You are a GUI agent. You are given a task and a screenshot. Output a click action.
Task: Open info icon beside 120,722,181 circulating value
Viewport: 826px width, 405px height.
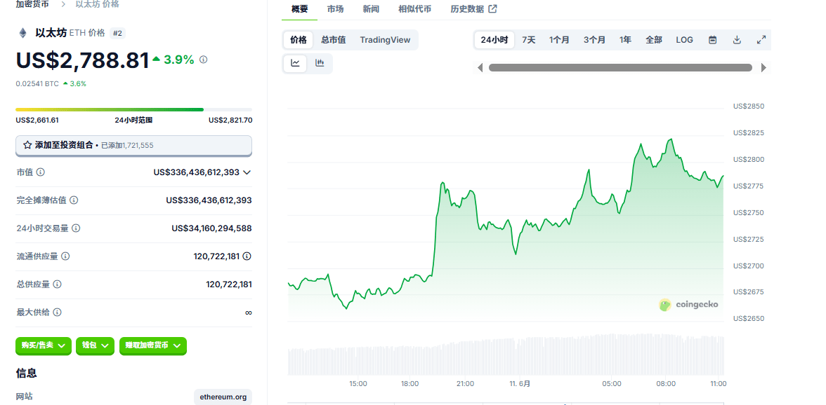point(247,256)
